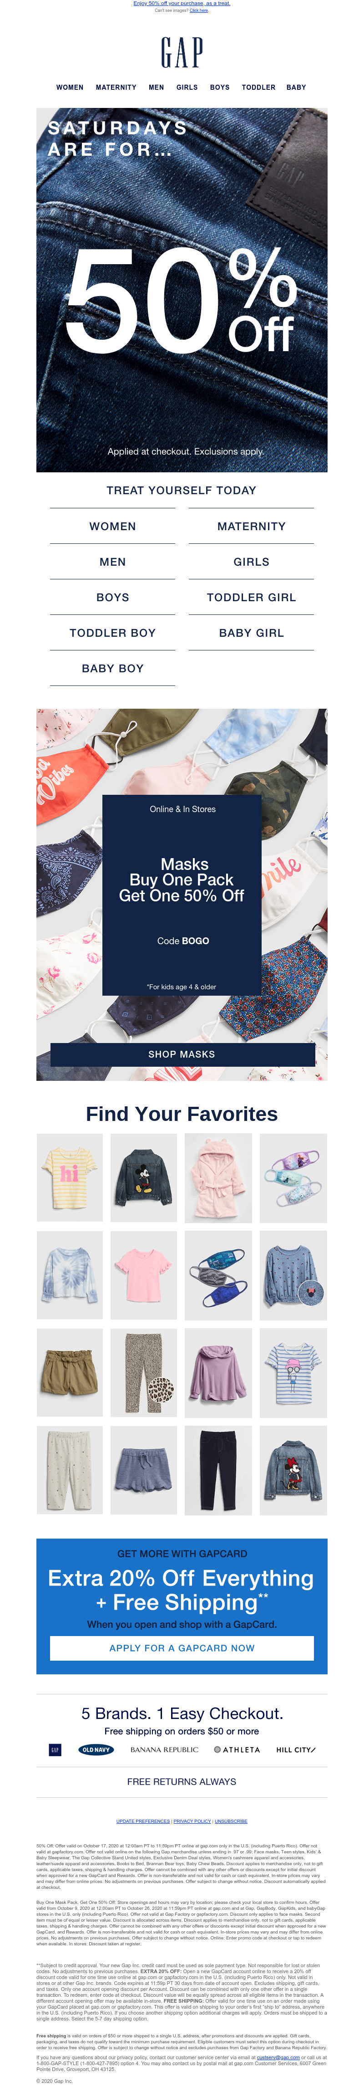Image resolution: width=364 pixels, height=2092 pixels.
Task: Click the Athleta brand logo
Action: pyautogui.click(x=237, y=1749)
